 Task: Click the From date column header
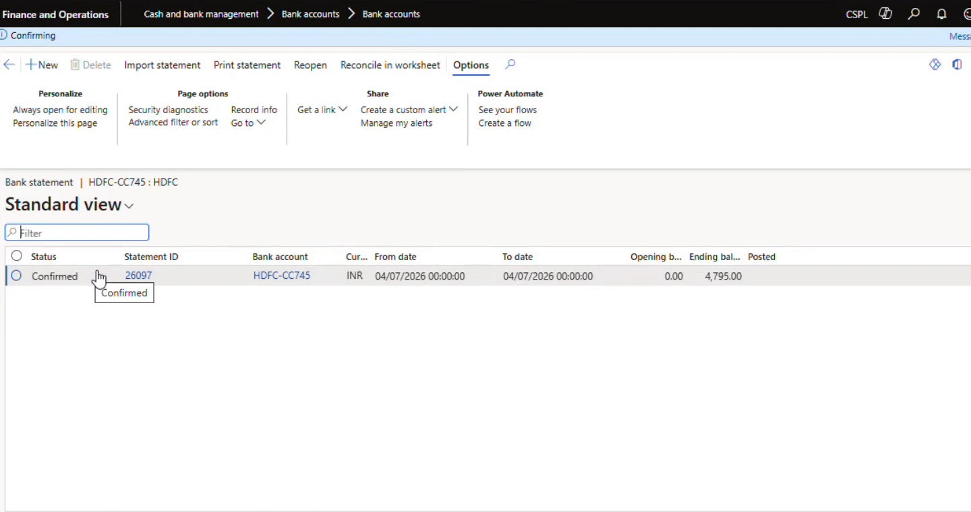(395, 257)
